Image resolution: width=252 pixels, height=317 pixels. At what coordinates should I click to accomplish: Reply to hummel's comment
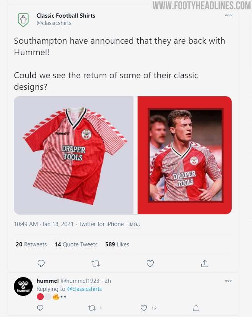[41, 308]
